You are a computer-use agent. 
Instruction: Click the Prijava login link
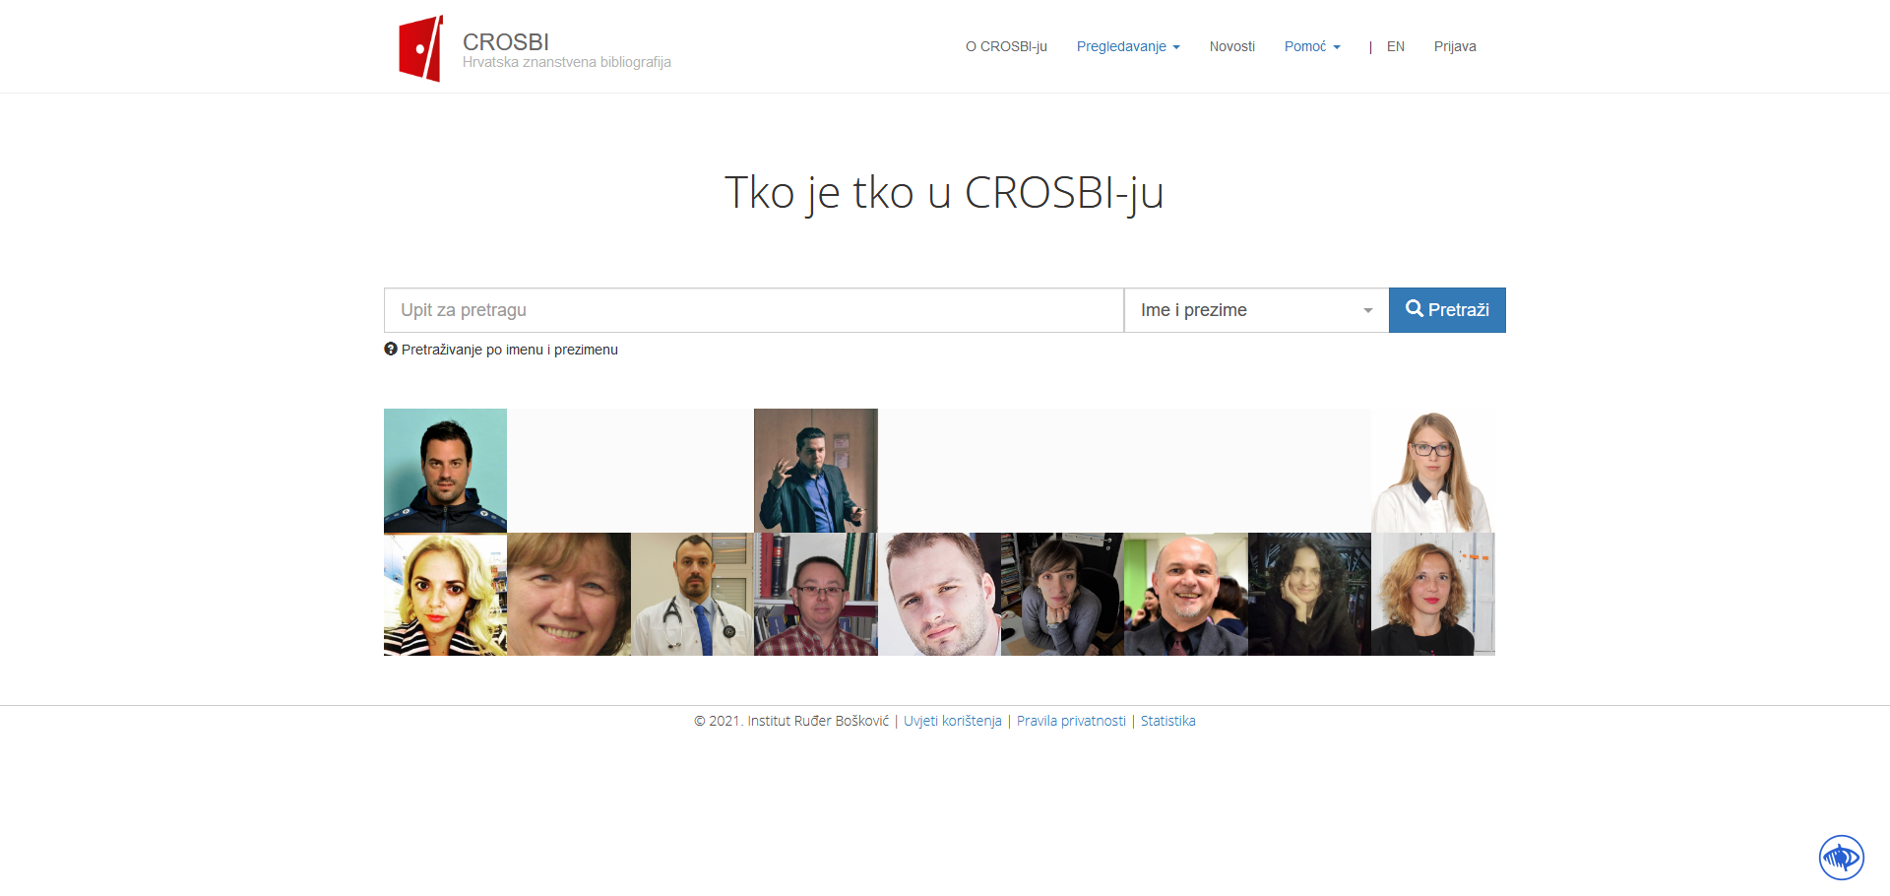(1454, 46)
